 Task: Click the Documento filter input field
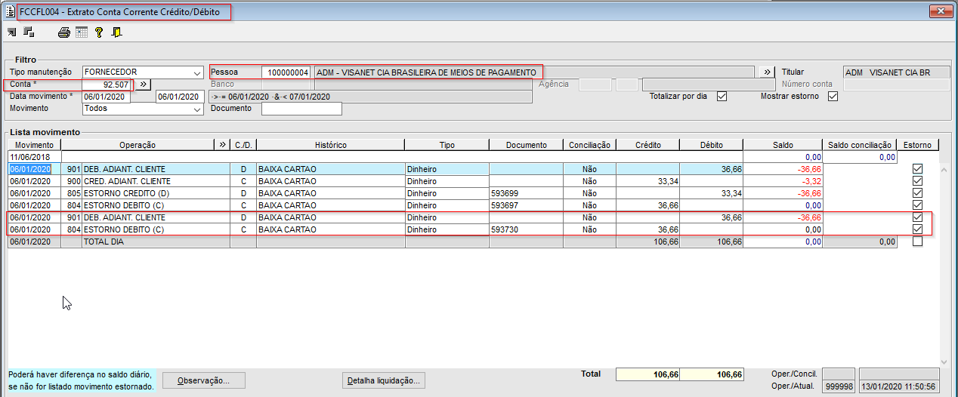(x=301, y=109)
